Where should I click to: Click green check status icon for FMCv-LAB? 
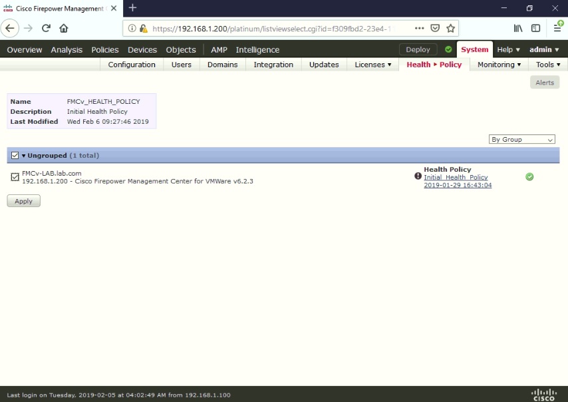point(529,176)
